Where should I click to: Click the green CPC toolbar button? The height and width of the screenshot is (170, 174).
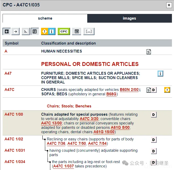[64, 31]
